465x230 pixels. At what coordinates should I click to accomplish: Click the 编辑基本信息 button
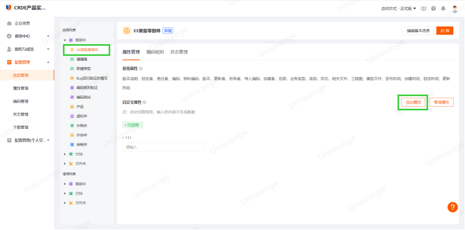(x=418, y=31)
